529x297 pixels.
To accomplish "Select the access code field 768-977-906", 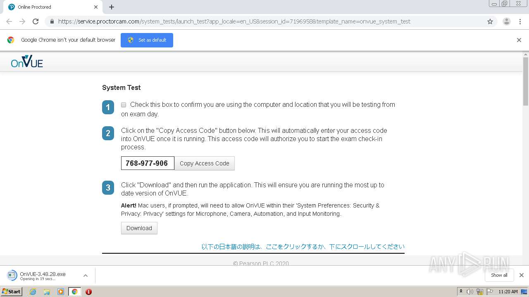I will tap(148, 163).
